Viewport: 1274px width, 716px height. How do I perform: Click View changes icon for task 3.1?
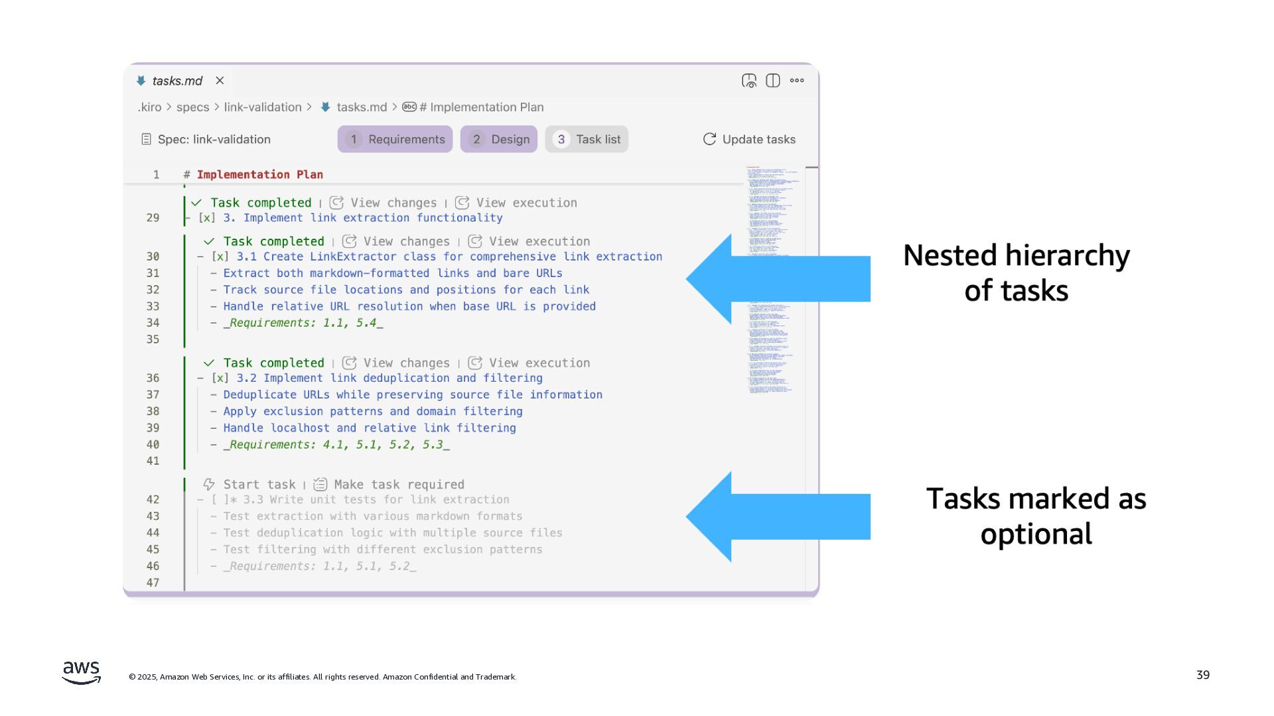pos(350,242)
